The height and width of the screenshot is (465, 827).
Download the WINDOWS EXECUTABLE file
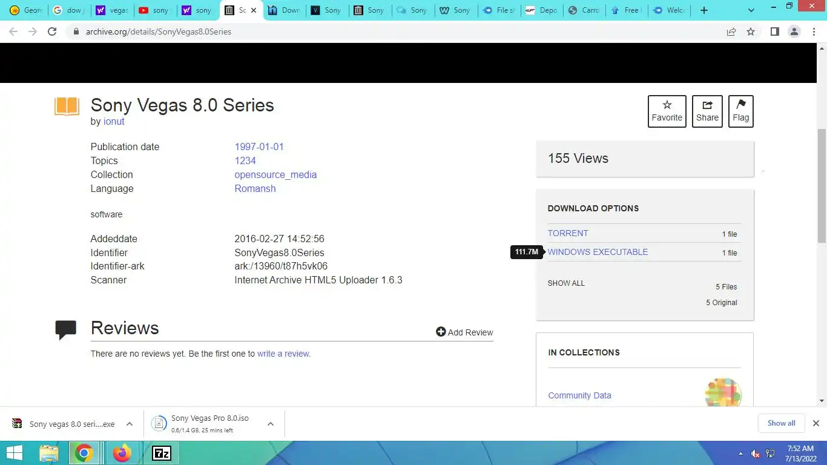click(x=598, y=252)
